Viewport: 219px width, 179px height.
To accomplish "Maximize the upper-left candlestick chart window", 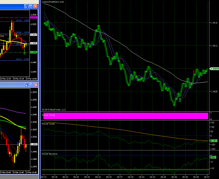I will coord(31,6).
